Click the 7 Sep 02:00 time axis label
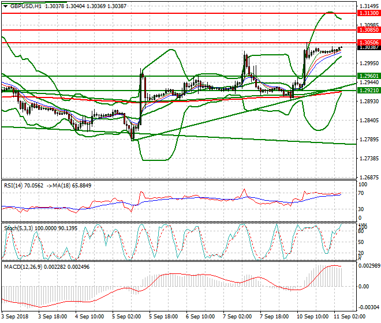381x323 pixels. 237,317
